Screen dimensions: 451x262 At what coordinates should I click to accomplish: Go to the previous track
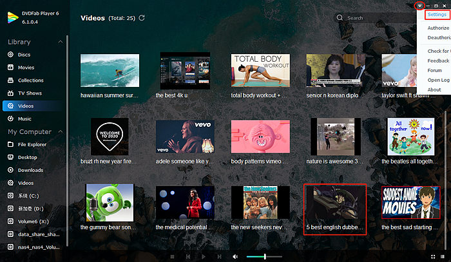point(187,257)
